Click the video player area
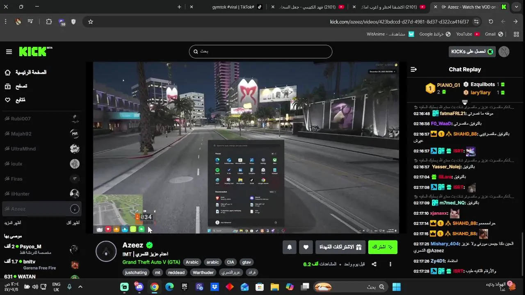525x295 pixels. coord(246,147)
